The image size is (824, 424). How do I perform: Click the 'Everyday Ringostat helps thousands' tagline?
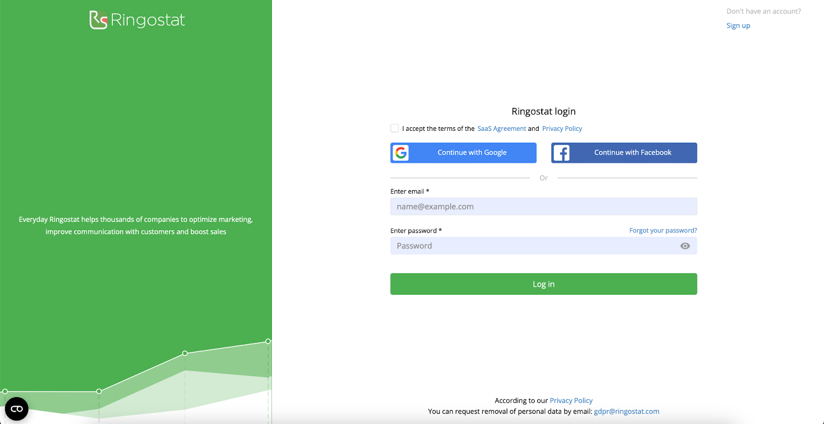136,226
